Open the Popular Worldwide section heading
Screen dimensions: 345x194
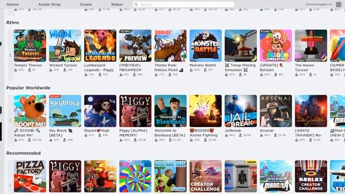[x=29, y=88]
